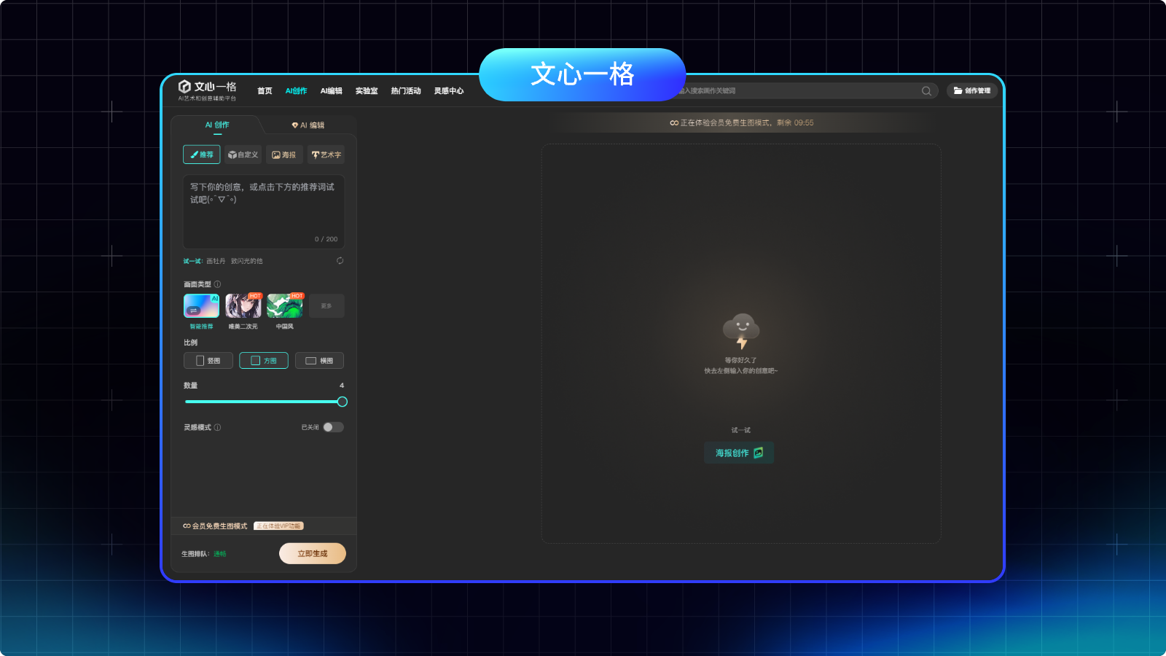Open AI创作 in the top navigation
This screenshot has width=1166, height=656.
pyautogui.click(x=297, y=91)
